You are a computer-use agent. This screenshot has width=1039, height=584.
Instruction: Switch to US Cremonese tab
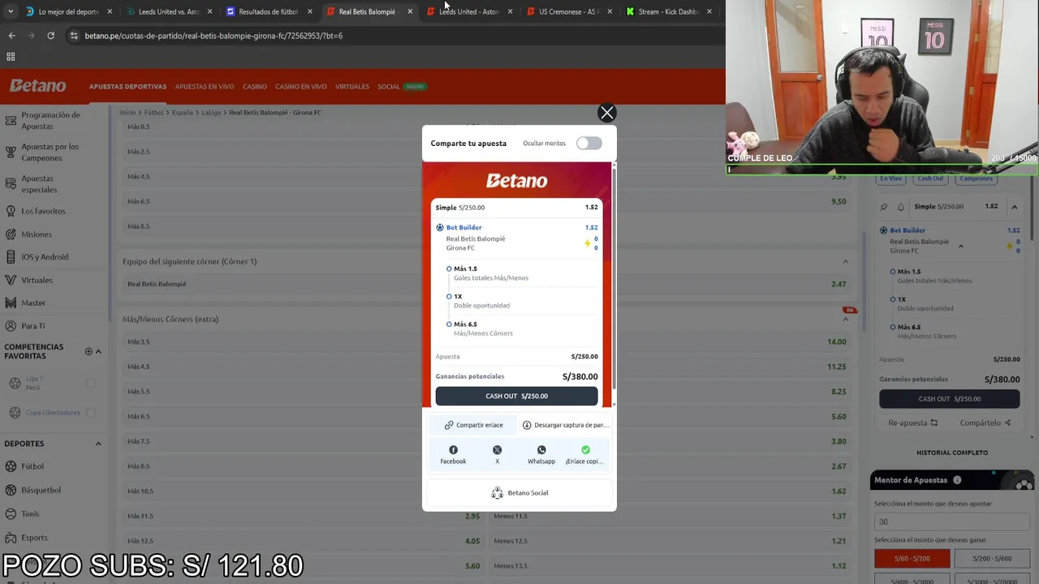coord(568,12)
